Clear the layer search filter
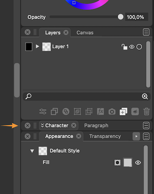Viewport: 154px width, 194px height. [x=145, y=96]
